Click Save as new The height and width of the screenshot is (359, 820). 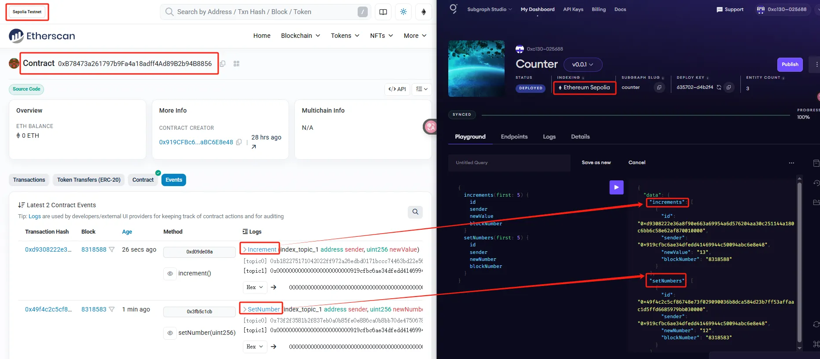(596, 163)
